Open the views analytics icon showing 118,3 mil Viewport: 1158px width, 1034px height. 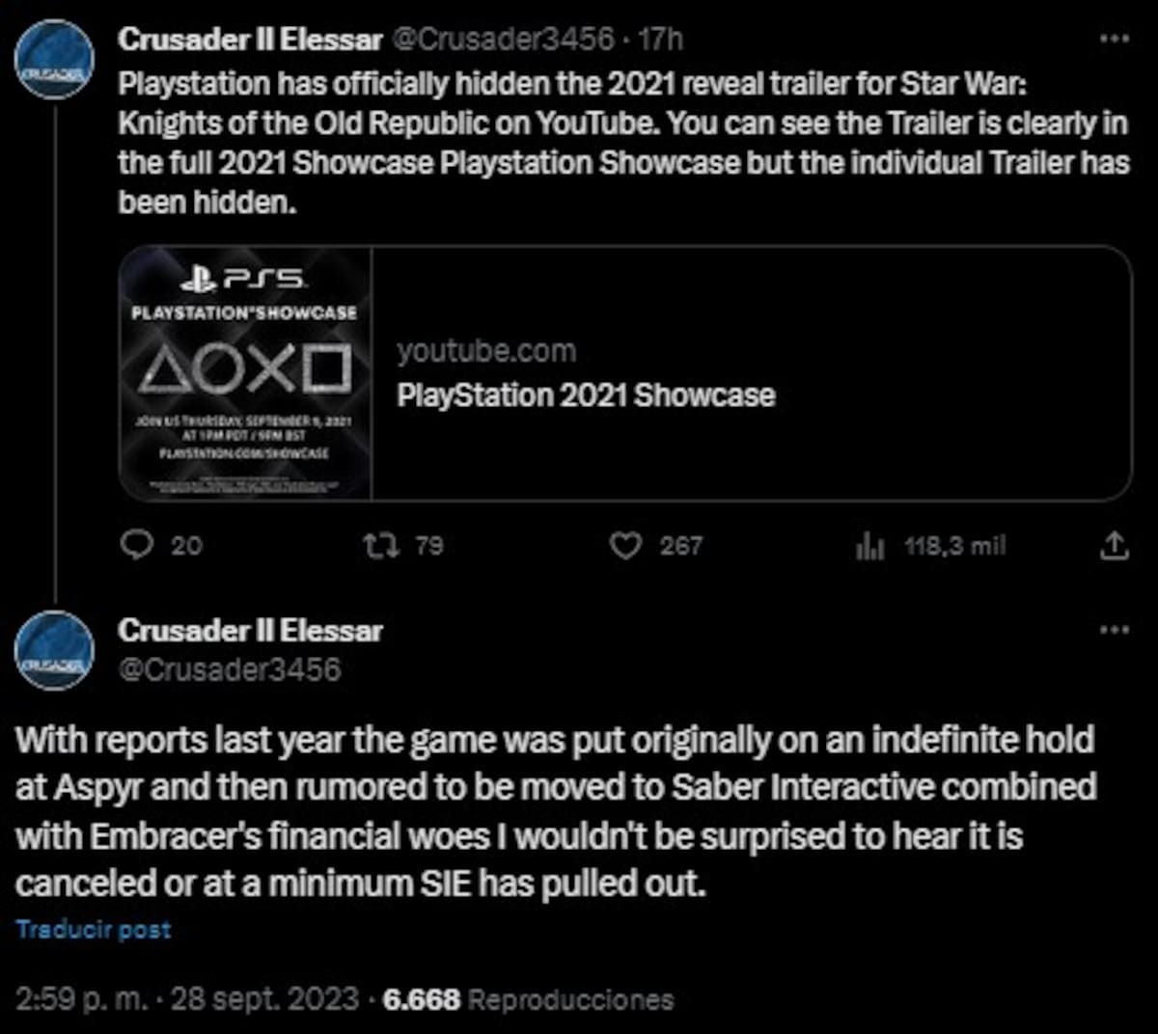(869, 547)
